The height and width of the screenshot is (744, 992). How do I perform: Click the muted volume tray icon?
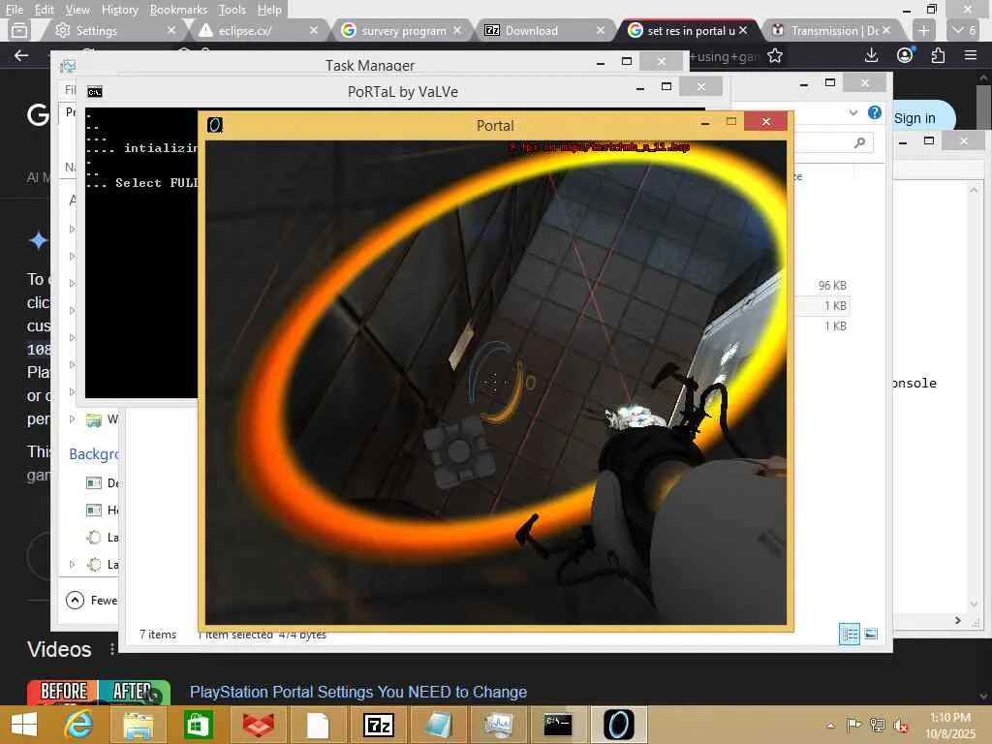click(900, 726)
